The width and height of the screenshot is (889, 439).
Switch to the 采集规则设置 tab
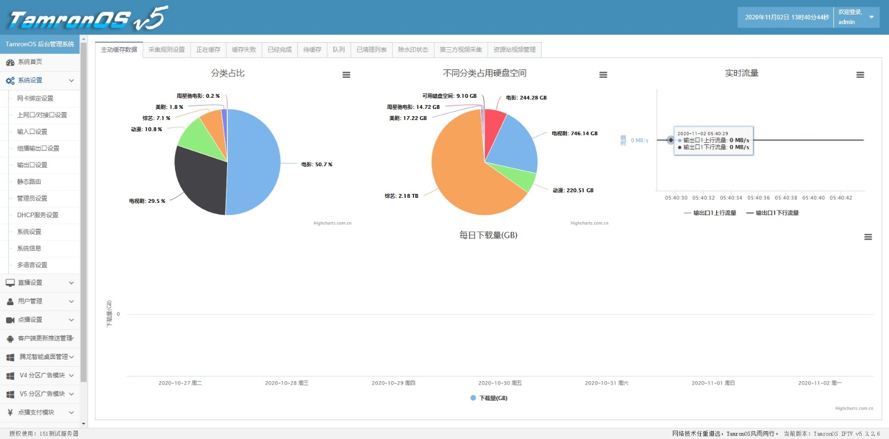[x=167, y=49]
